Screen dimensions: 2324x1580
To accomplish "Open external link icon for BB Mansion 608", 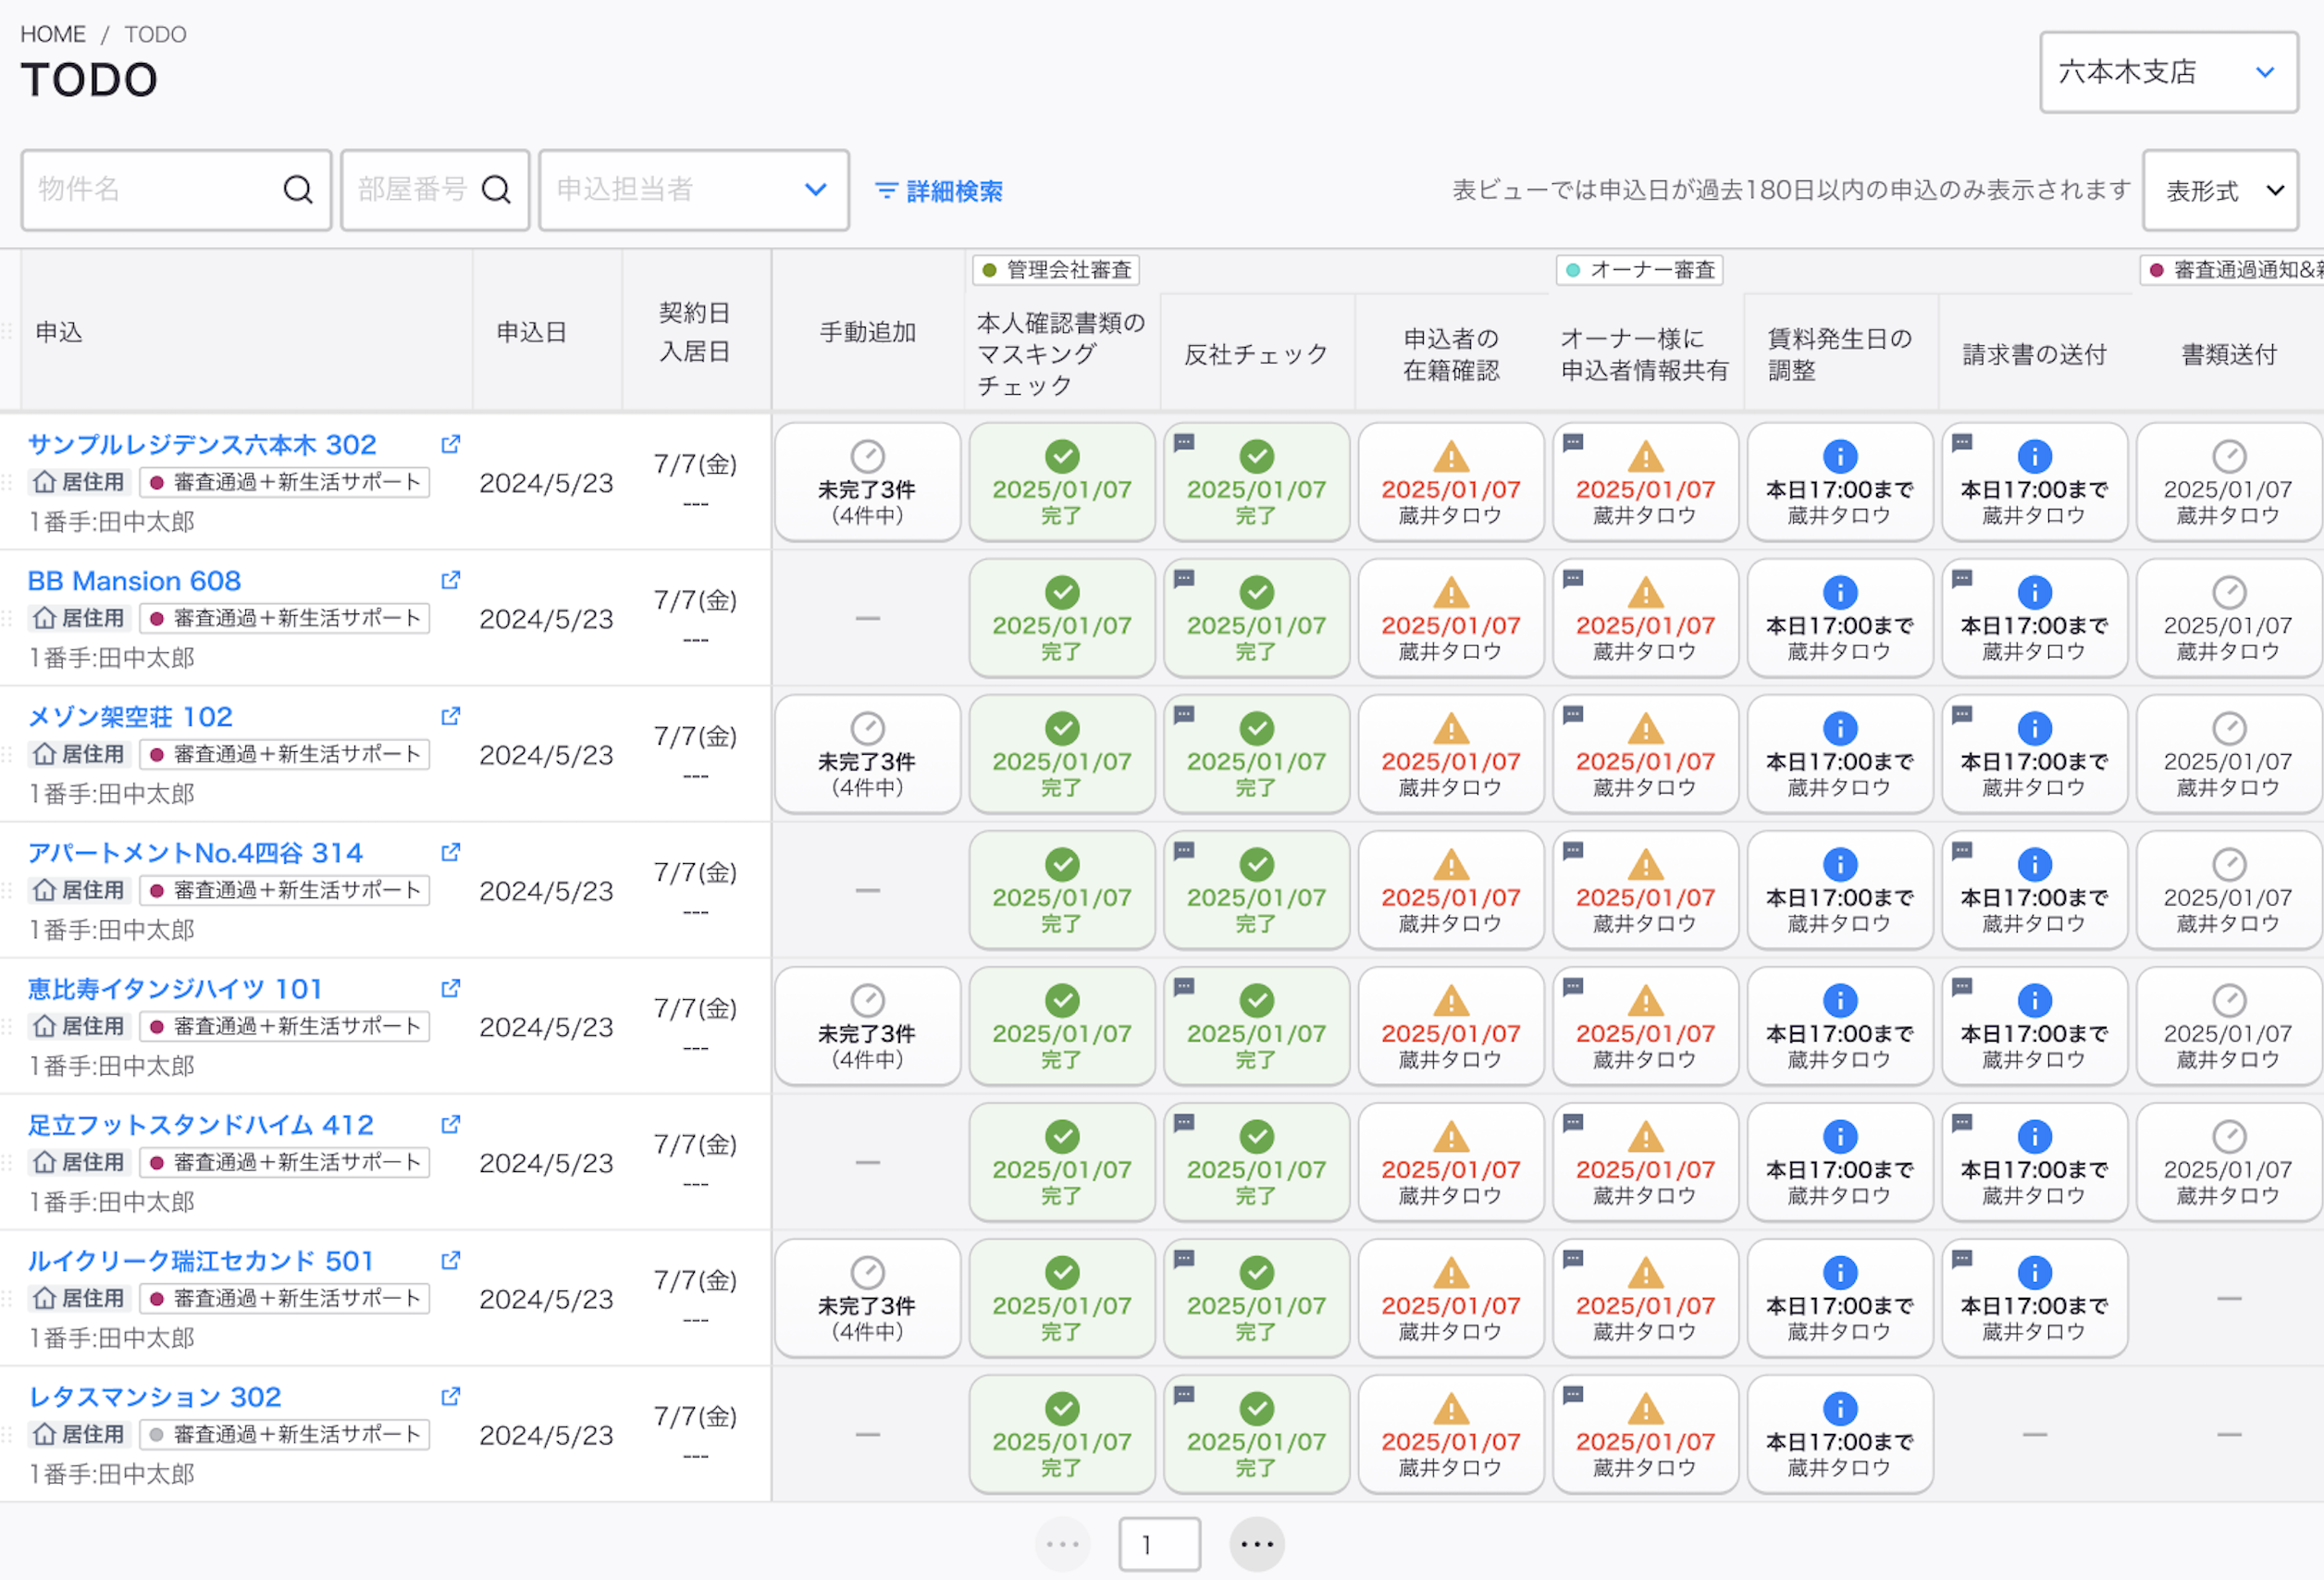I will [451, 580].
